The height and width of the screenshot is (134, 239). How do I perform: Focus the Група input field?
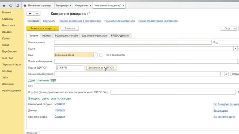tap(144, 49)
